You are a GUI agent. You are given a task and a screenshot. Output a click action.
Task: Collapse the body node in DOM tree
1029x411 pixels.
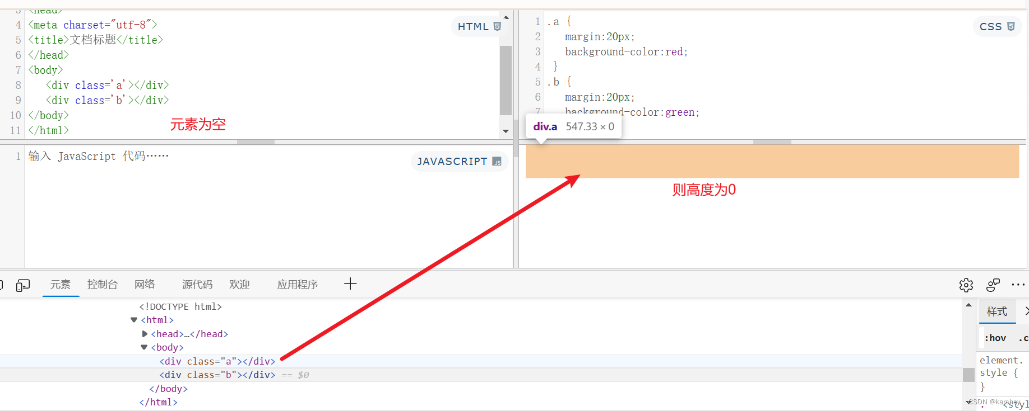[144, 347]
